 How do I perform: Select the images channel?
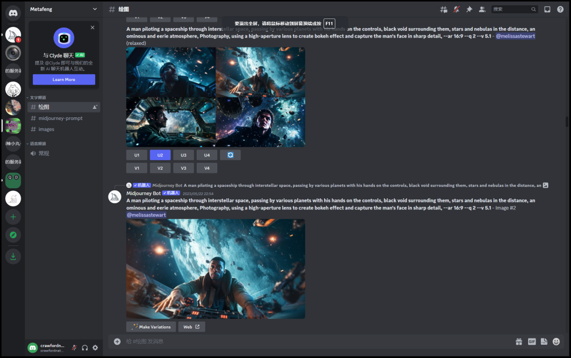pyautogui.click(x=64, y=129)
